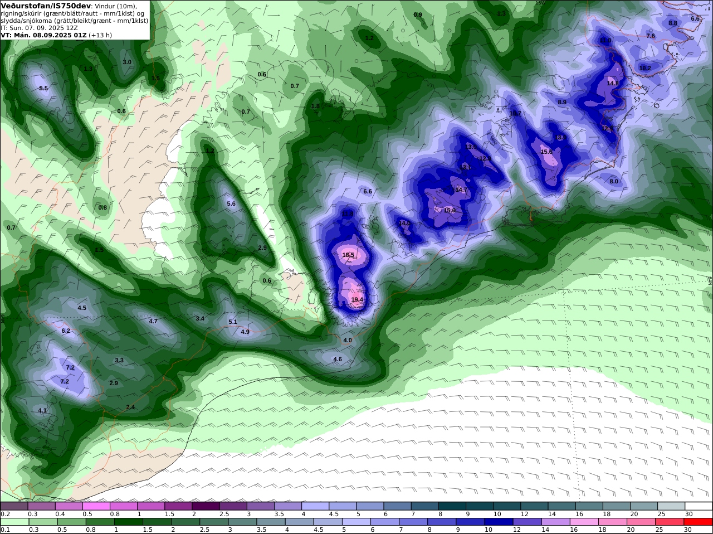Click the 4.1 value label

tap(42, 411)
